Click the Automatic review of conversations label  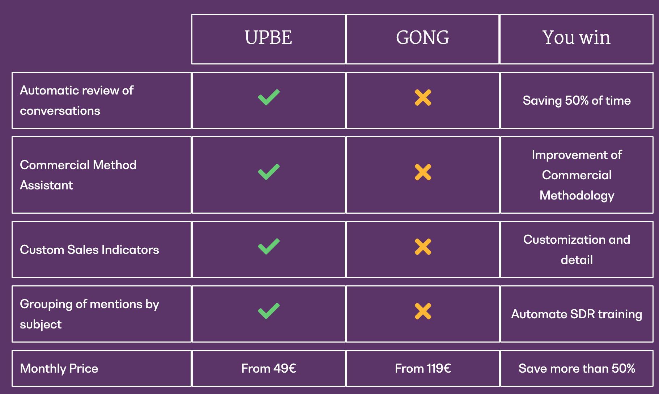click(x=77, y=100)
